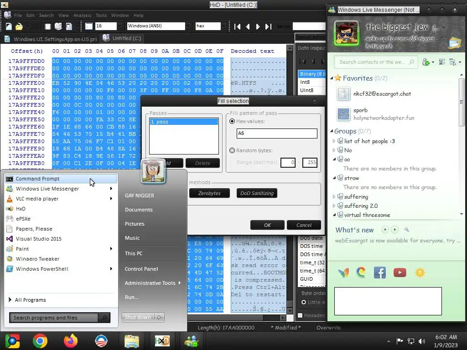467x350 pixels.
Task: Open File Explorer from the taskbar
Action: click(x=132, y=341)
